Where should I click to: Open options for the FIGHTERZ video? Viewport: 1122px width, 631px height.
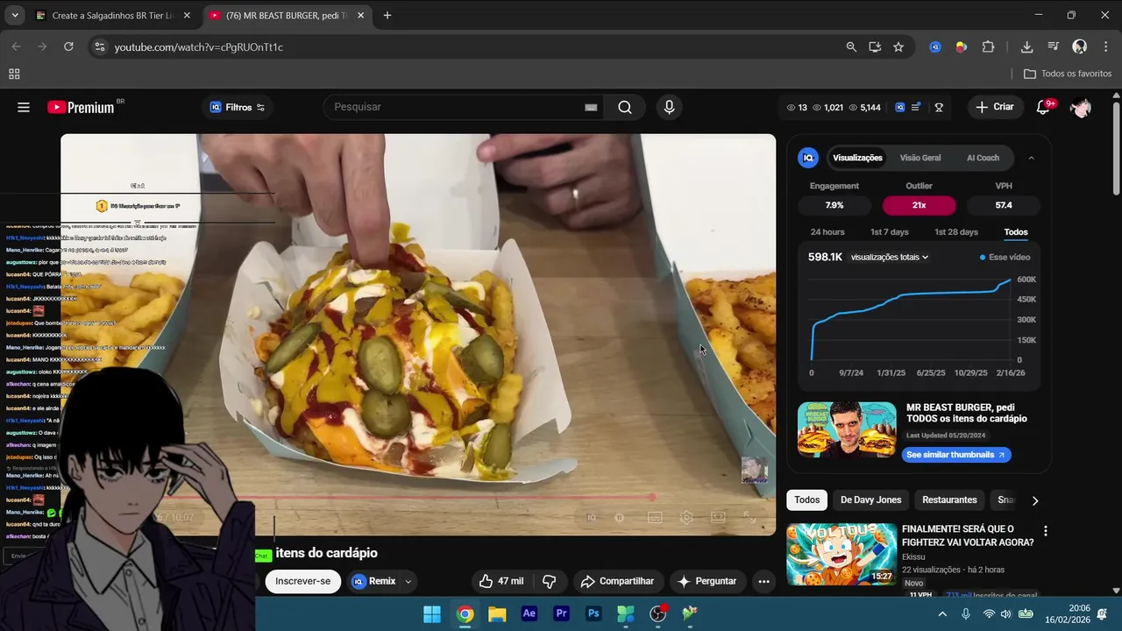[1045, 531]
